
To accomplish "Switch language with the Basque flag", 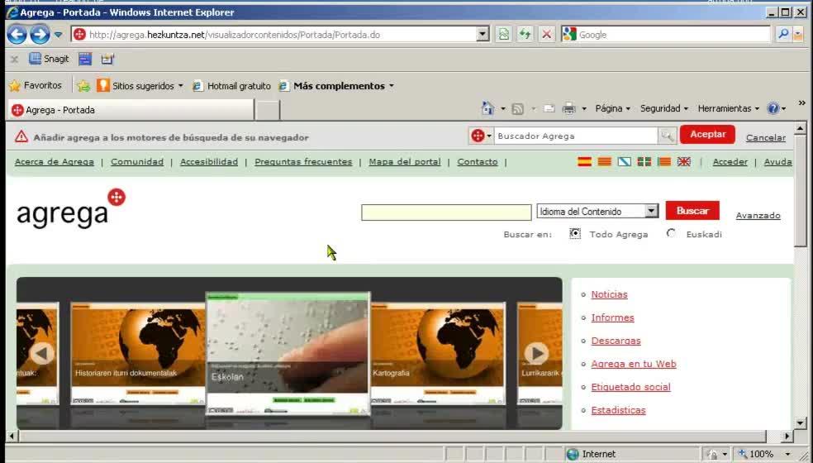I will [x=644, y=162].
